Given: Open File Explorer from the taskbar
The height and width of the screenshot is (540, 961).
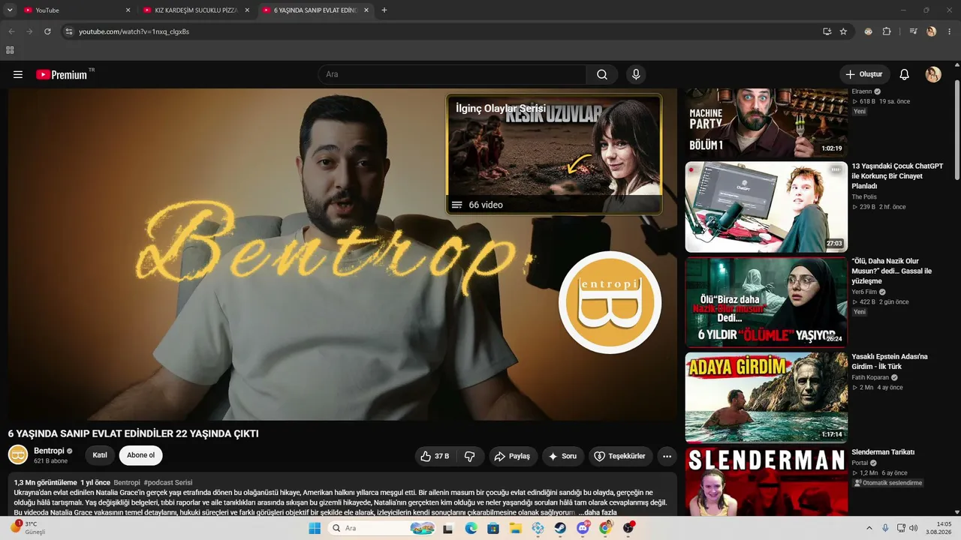Looking at the screenshot, I should tap(515, 528).
